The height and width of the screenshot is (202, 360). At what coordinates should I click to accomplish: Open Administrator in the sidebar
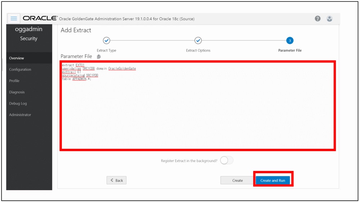(x=29, y=115)
